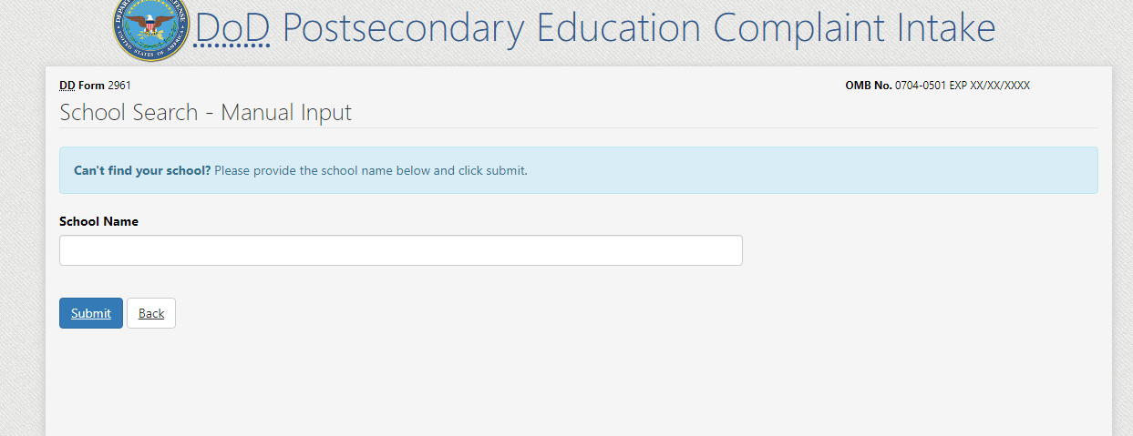This screenshot has width=1133, height=436.
Task: Click the Please provide the school name instruction
Action: 371,170
